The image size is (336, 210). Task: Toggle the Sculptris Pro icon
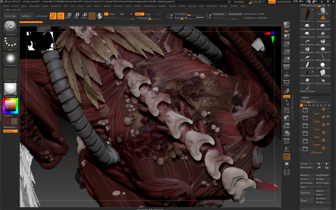pyautogui.click(x=100, y=16)
